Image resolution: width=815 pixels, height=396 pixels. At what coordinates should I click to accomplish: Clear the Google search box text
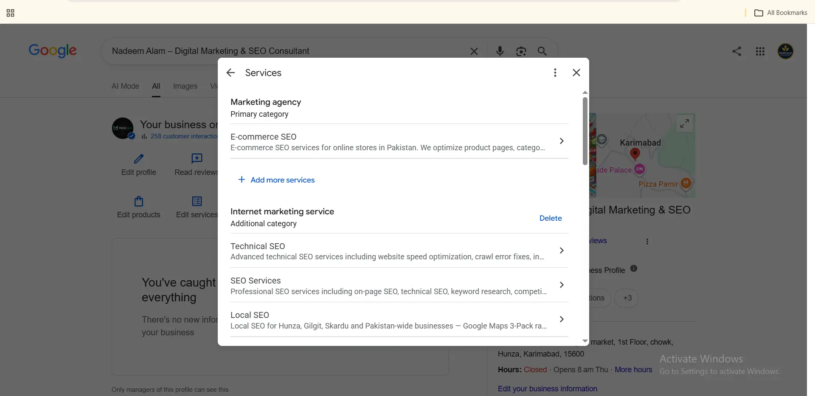pyautogui.click(x=474, y=51)
